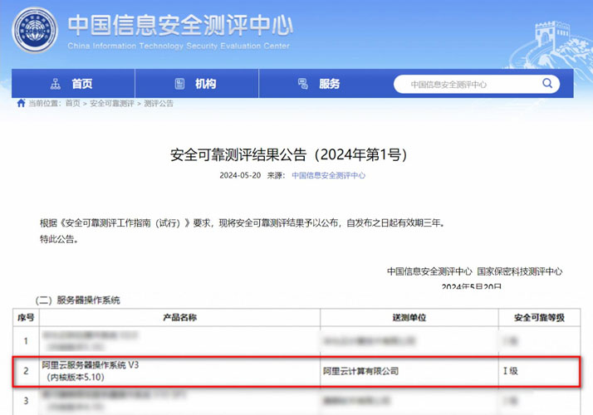The height and width of the screenshot is (415, 593).
Task: Click the 安全可靠等级 column header
Action: click(x=539, y=318)
